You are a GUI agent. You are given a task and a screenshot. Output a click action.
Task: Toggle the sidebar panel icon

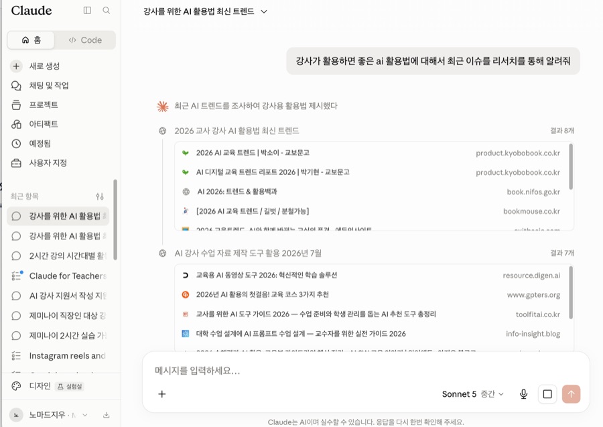point(87,10)
